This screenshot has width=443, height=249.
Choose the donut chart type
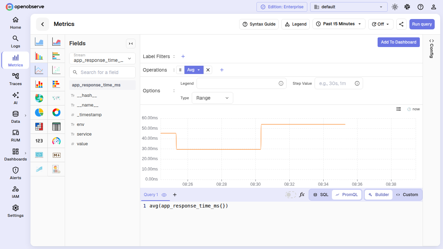point(56,112)
